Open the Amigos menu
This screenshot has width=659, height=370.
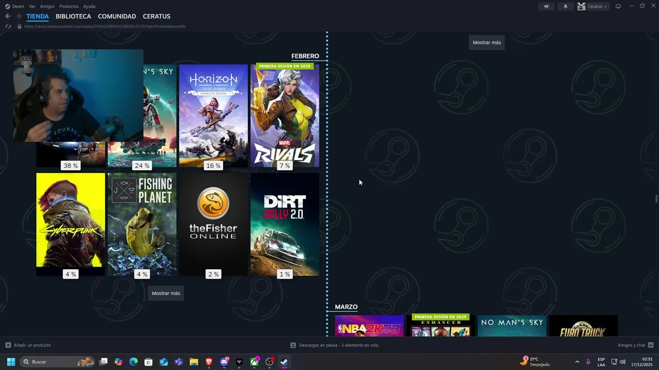point(47,6)
